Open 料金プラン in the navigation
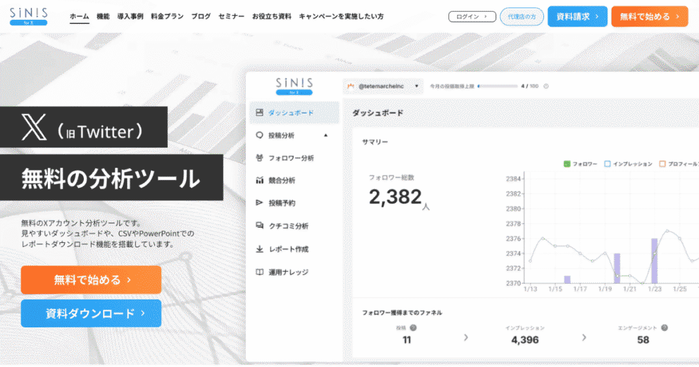The width and height of the screenshot is (699, 367). pyautogui.click(x=167, y=16)
